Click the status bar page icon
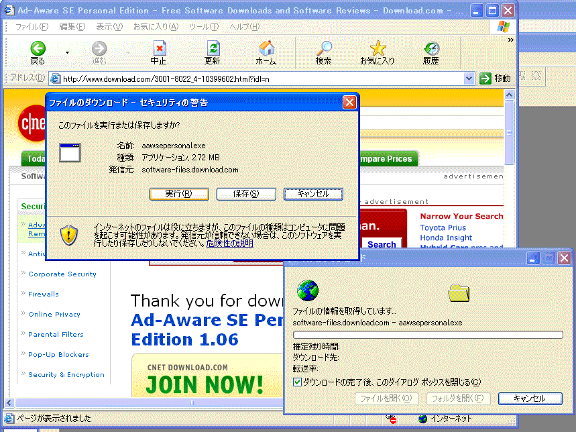The width and height of the screenshot is (576, 432). (9, 419)
